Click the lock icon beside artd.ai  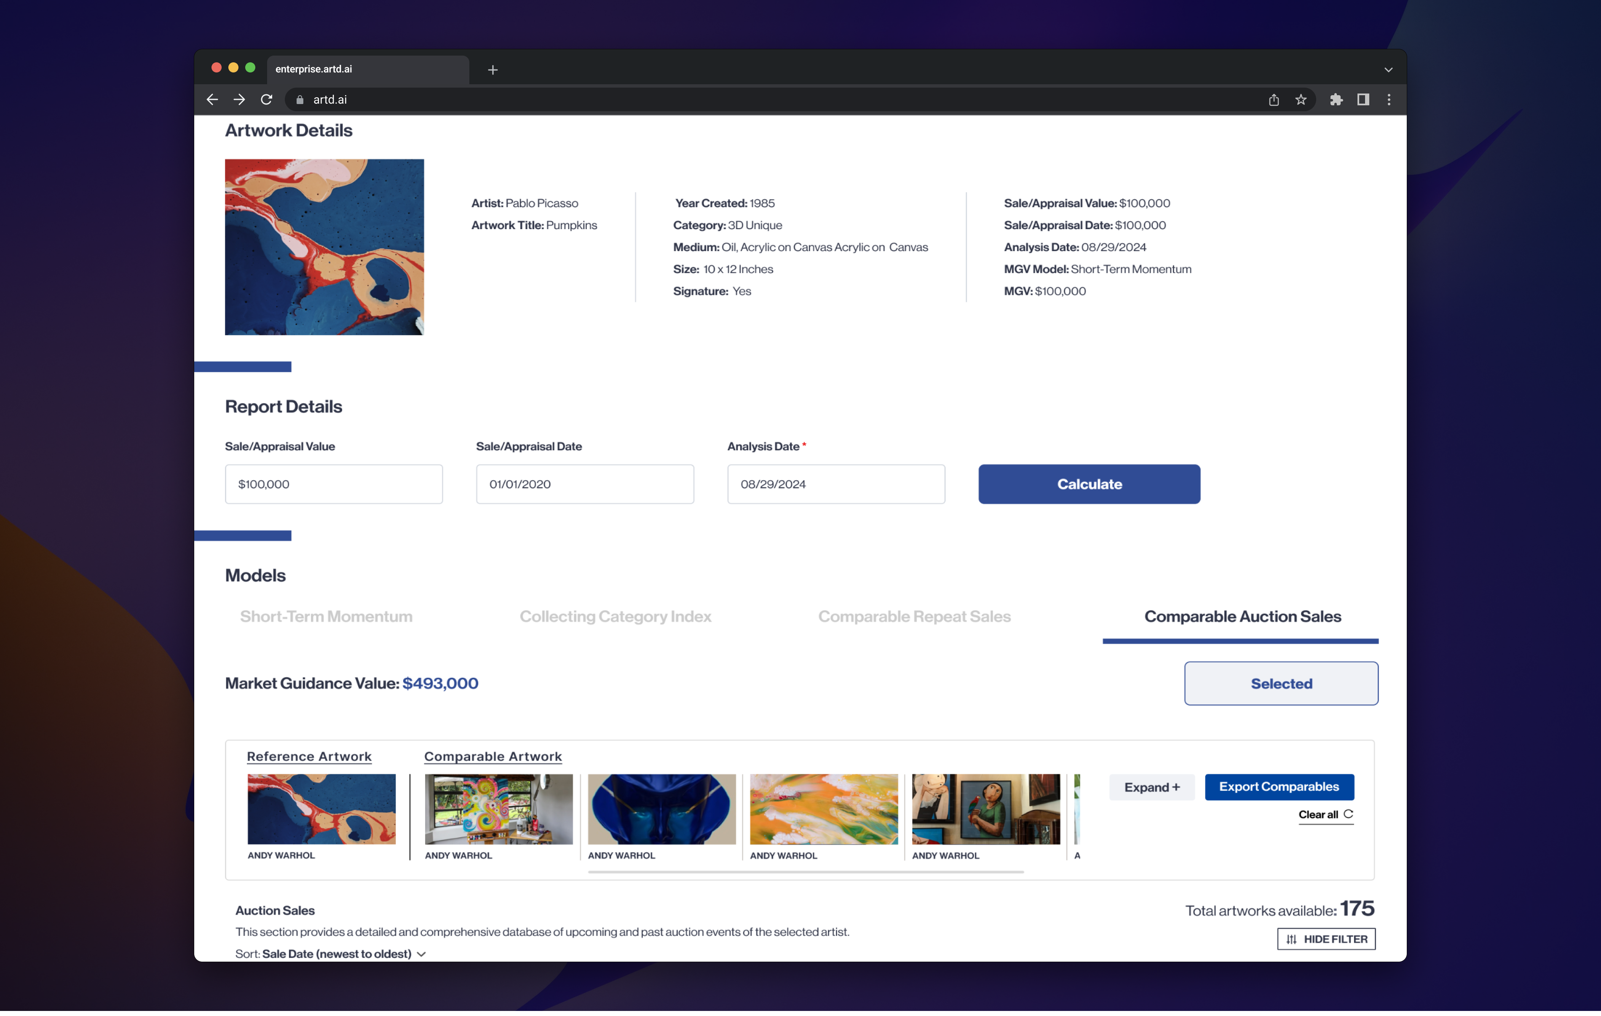point(300,100)
